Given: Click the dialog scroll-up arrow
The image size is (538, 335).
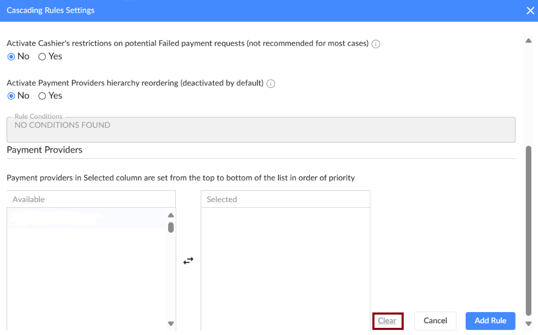Looking at the screenshot, I should (x=528, y=41).
